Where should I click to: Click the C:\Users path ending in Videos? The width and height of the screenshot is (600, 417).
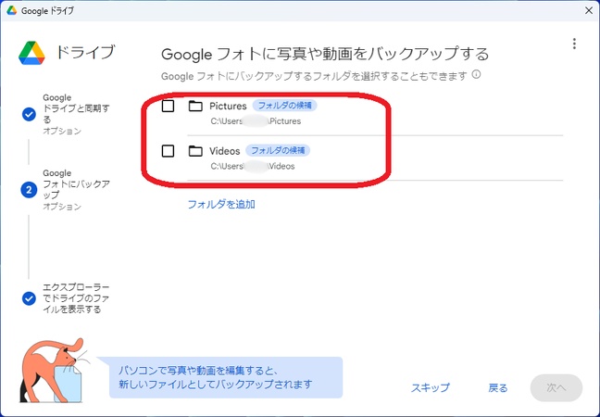253,167
